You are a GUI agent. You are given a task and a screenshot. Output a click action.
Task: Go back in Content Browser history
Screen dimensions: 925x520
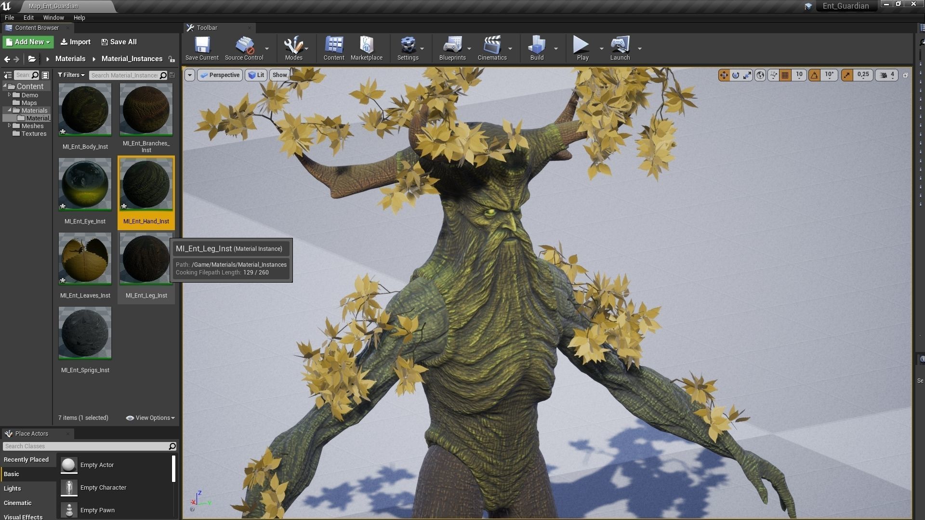point(7,59)
